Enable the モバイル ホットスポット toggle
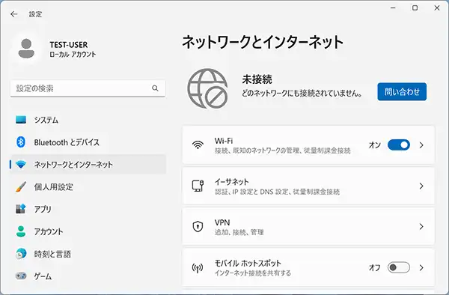The height and width of the screenshot is (295, 449). click(399, 267)
